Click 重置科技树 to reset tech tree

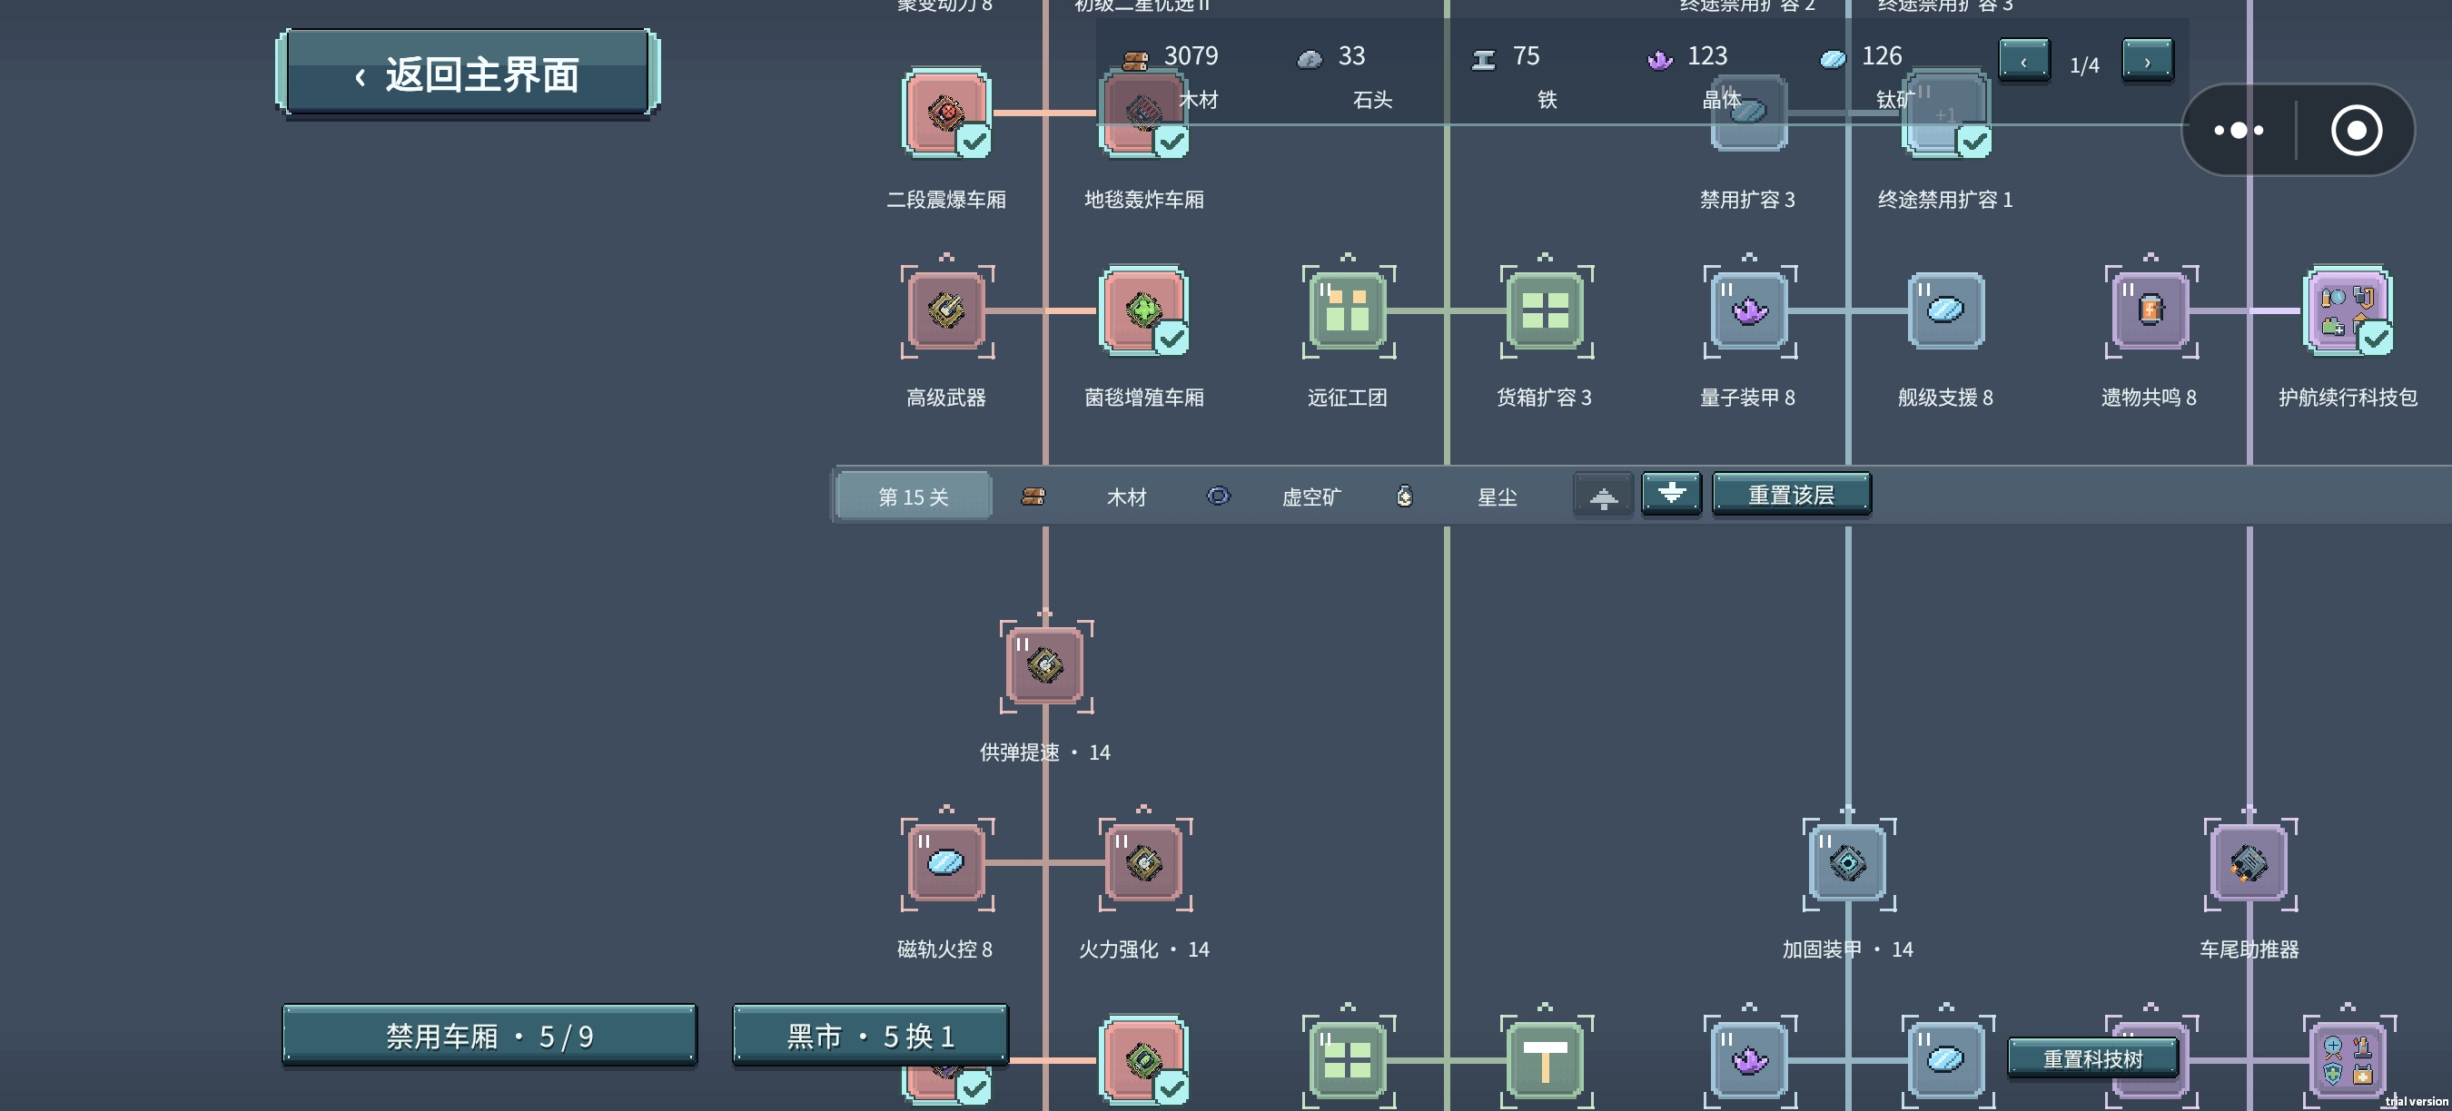2092,1058
